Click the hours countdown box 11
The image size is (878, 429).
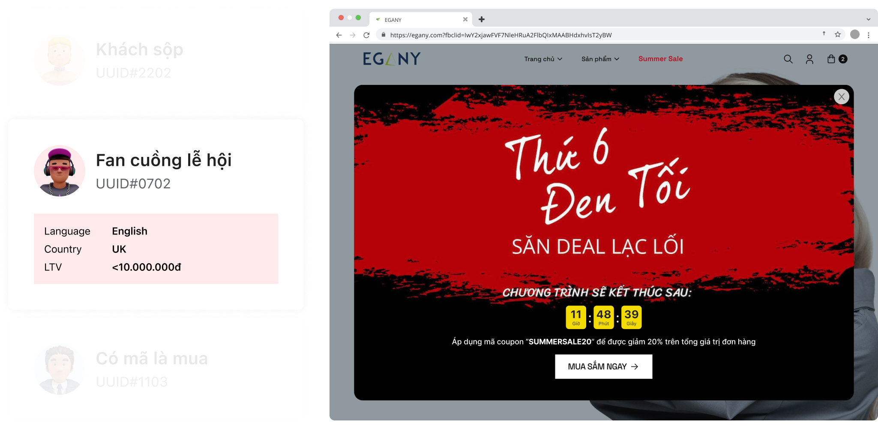pos(575,317)
